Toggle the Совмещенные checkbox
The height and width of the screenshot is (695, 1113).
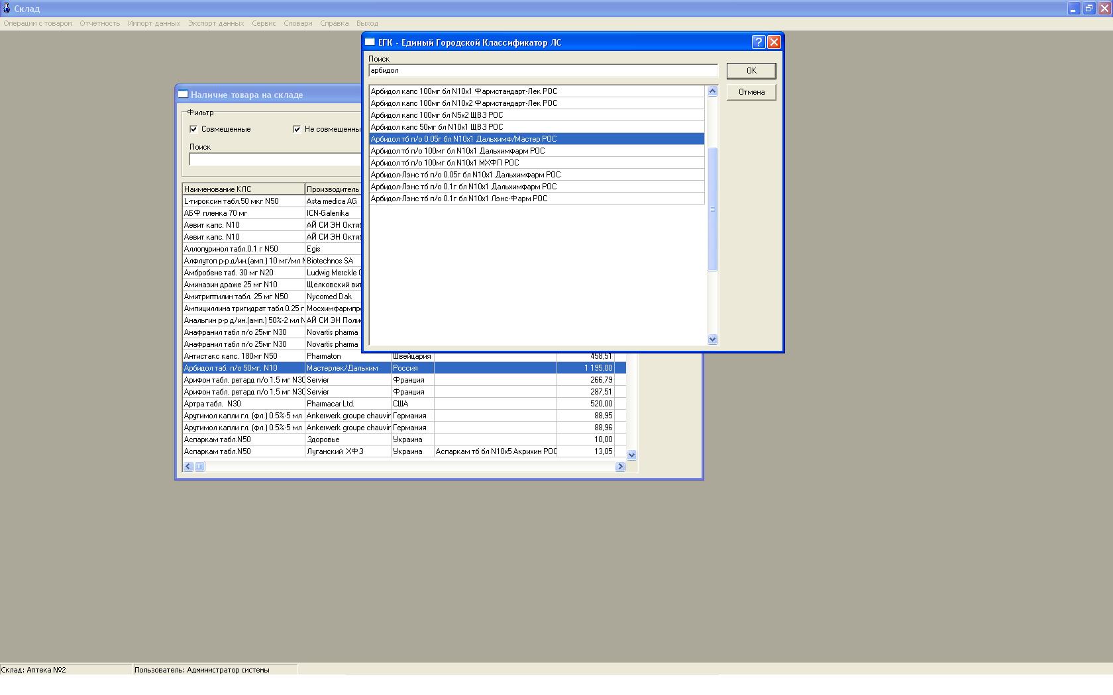193,129
